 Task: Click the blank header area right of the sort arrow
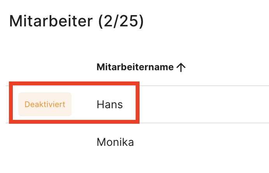coord(225,67)
